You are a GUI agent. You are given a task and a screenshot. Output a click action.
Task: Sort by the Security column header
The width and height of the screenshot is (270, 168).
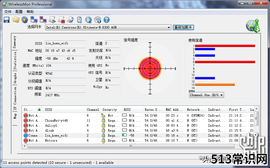pyautogui.click(x=111, y=110)
